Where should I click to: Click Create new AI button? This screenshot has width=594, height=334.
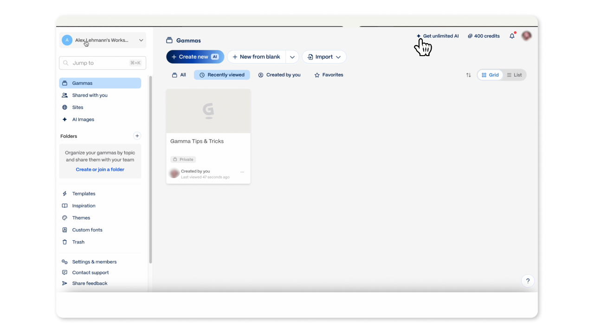pyautogui.click(x=195, y=57)
